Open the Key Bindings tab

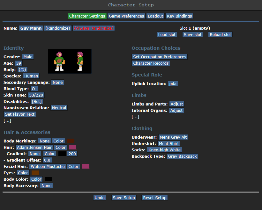click(179, 16)
